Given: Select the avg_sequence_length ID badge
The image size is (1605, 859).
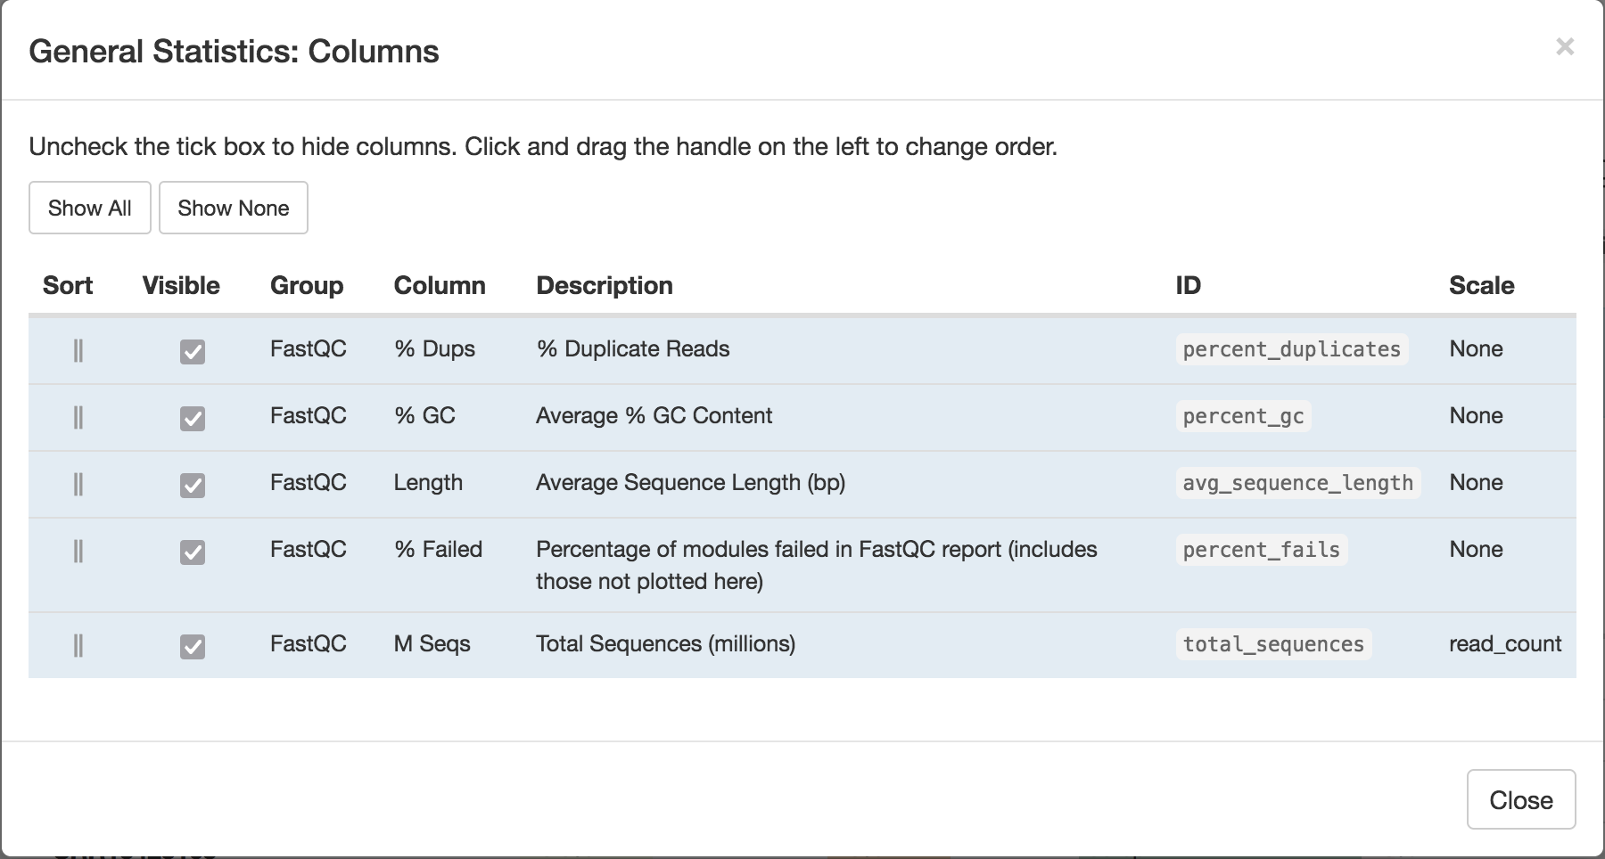Looking at the screenshot, I should [1297, 483].
